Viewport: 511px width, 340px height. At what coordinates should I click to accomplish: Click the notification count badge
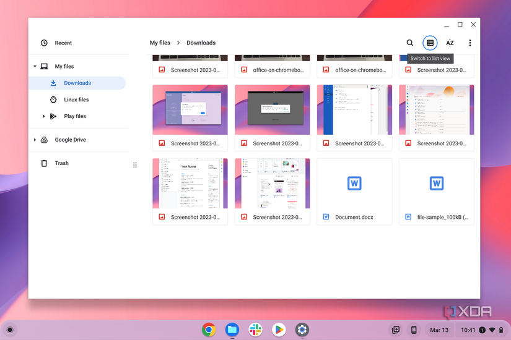point(482,330)
